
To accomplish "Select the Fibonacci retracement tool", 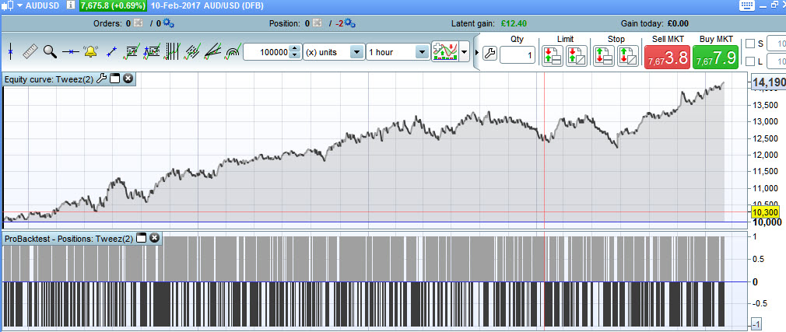I will (132, 51).
